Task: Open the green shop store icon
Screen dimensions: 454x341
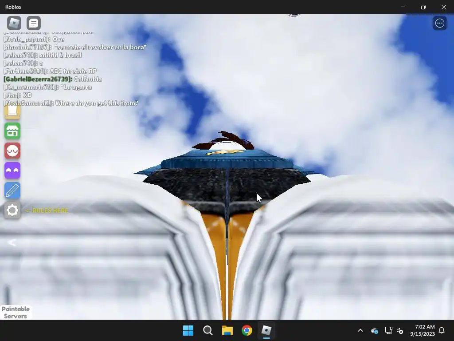Action: (x=12, y=131)
